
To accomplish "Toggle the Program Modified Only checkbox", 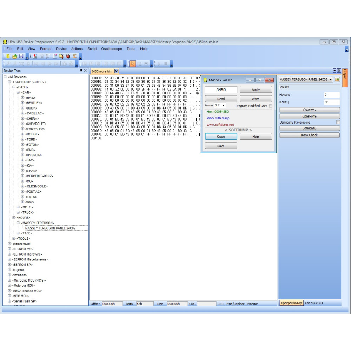I will tap(270, 105).
